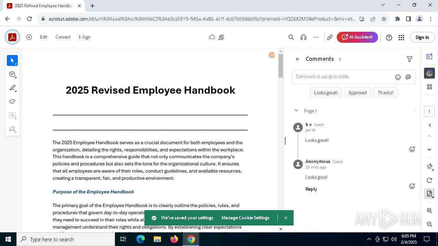438x246 pixels.
Task: Open Chrome's three-dot menu
Action: coord(430,19)
